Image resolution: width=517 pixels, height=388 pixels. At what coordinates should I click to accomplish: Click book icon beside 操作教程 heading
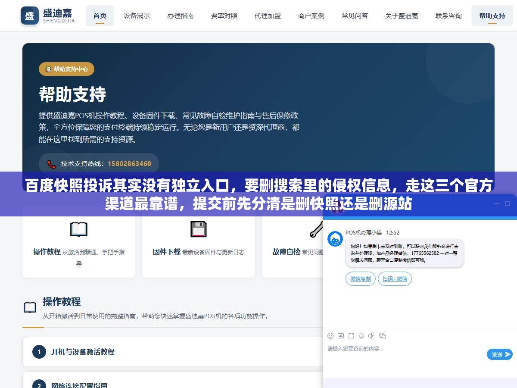click(30, 307)
